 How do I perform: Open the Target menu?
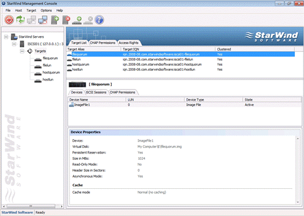31,10
